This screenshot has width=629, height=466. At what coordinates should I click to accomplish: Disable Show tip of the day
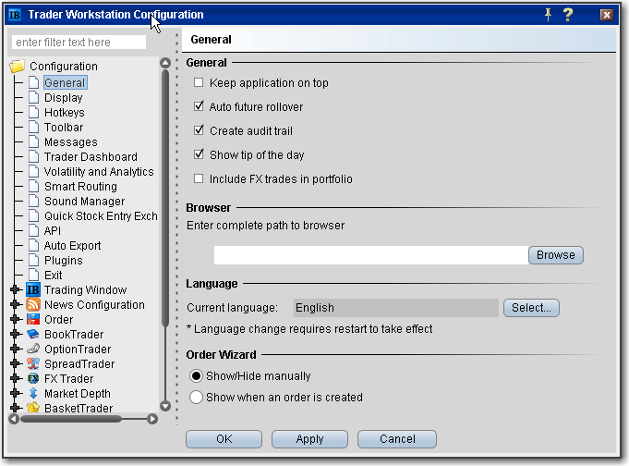pyautogui.click(x=199, y=154)
